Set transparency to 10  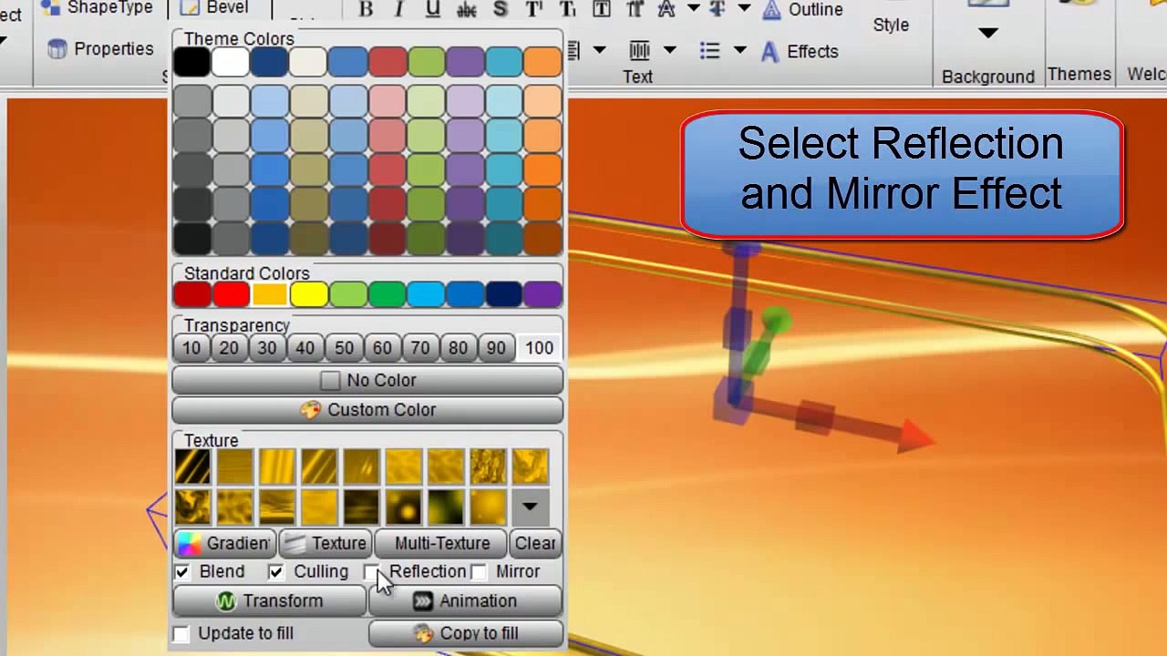[x=191, y=348]
